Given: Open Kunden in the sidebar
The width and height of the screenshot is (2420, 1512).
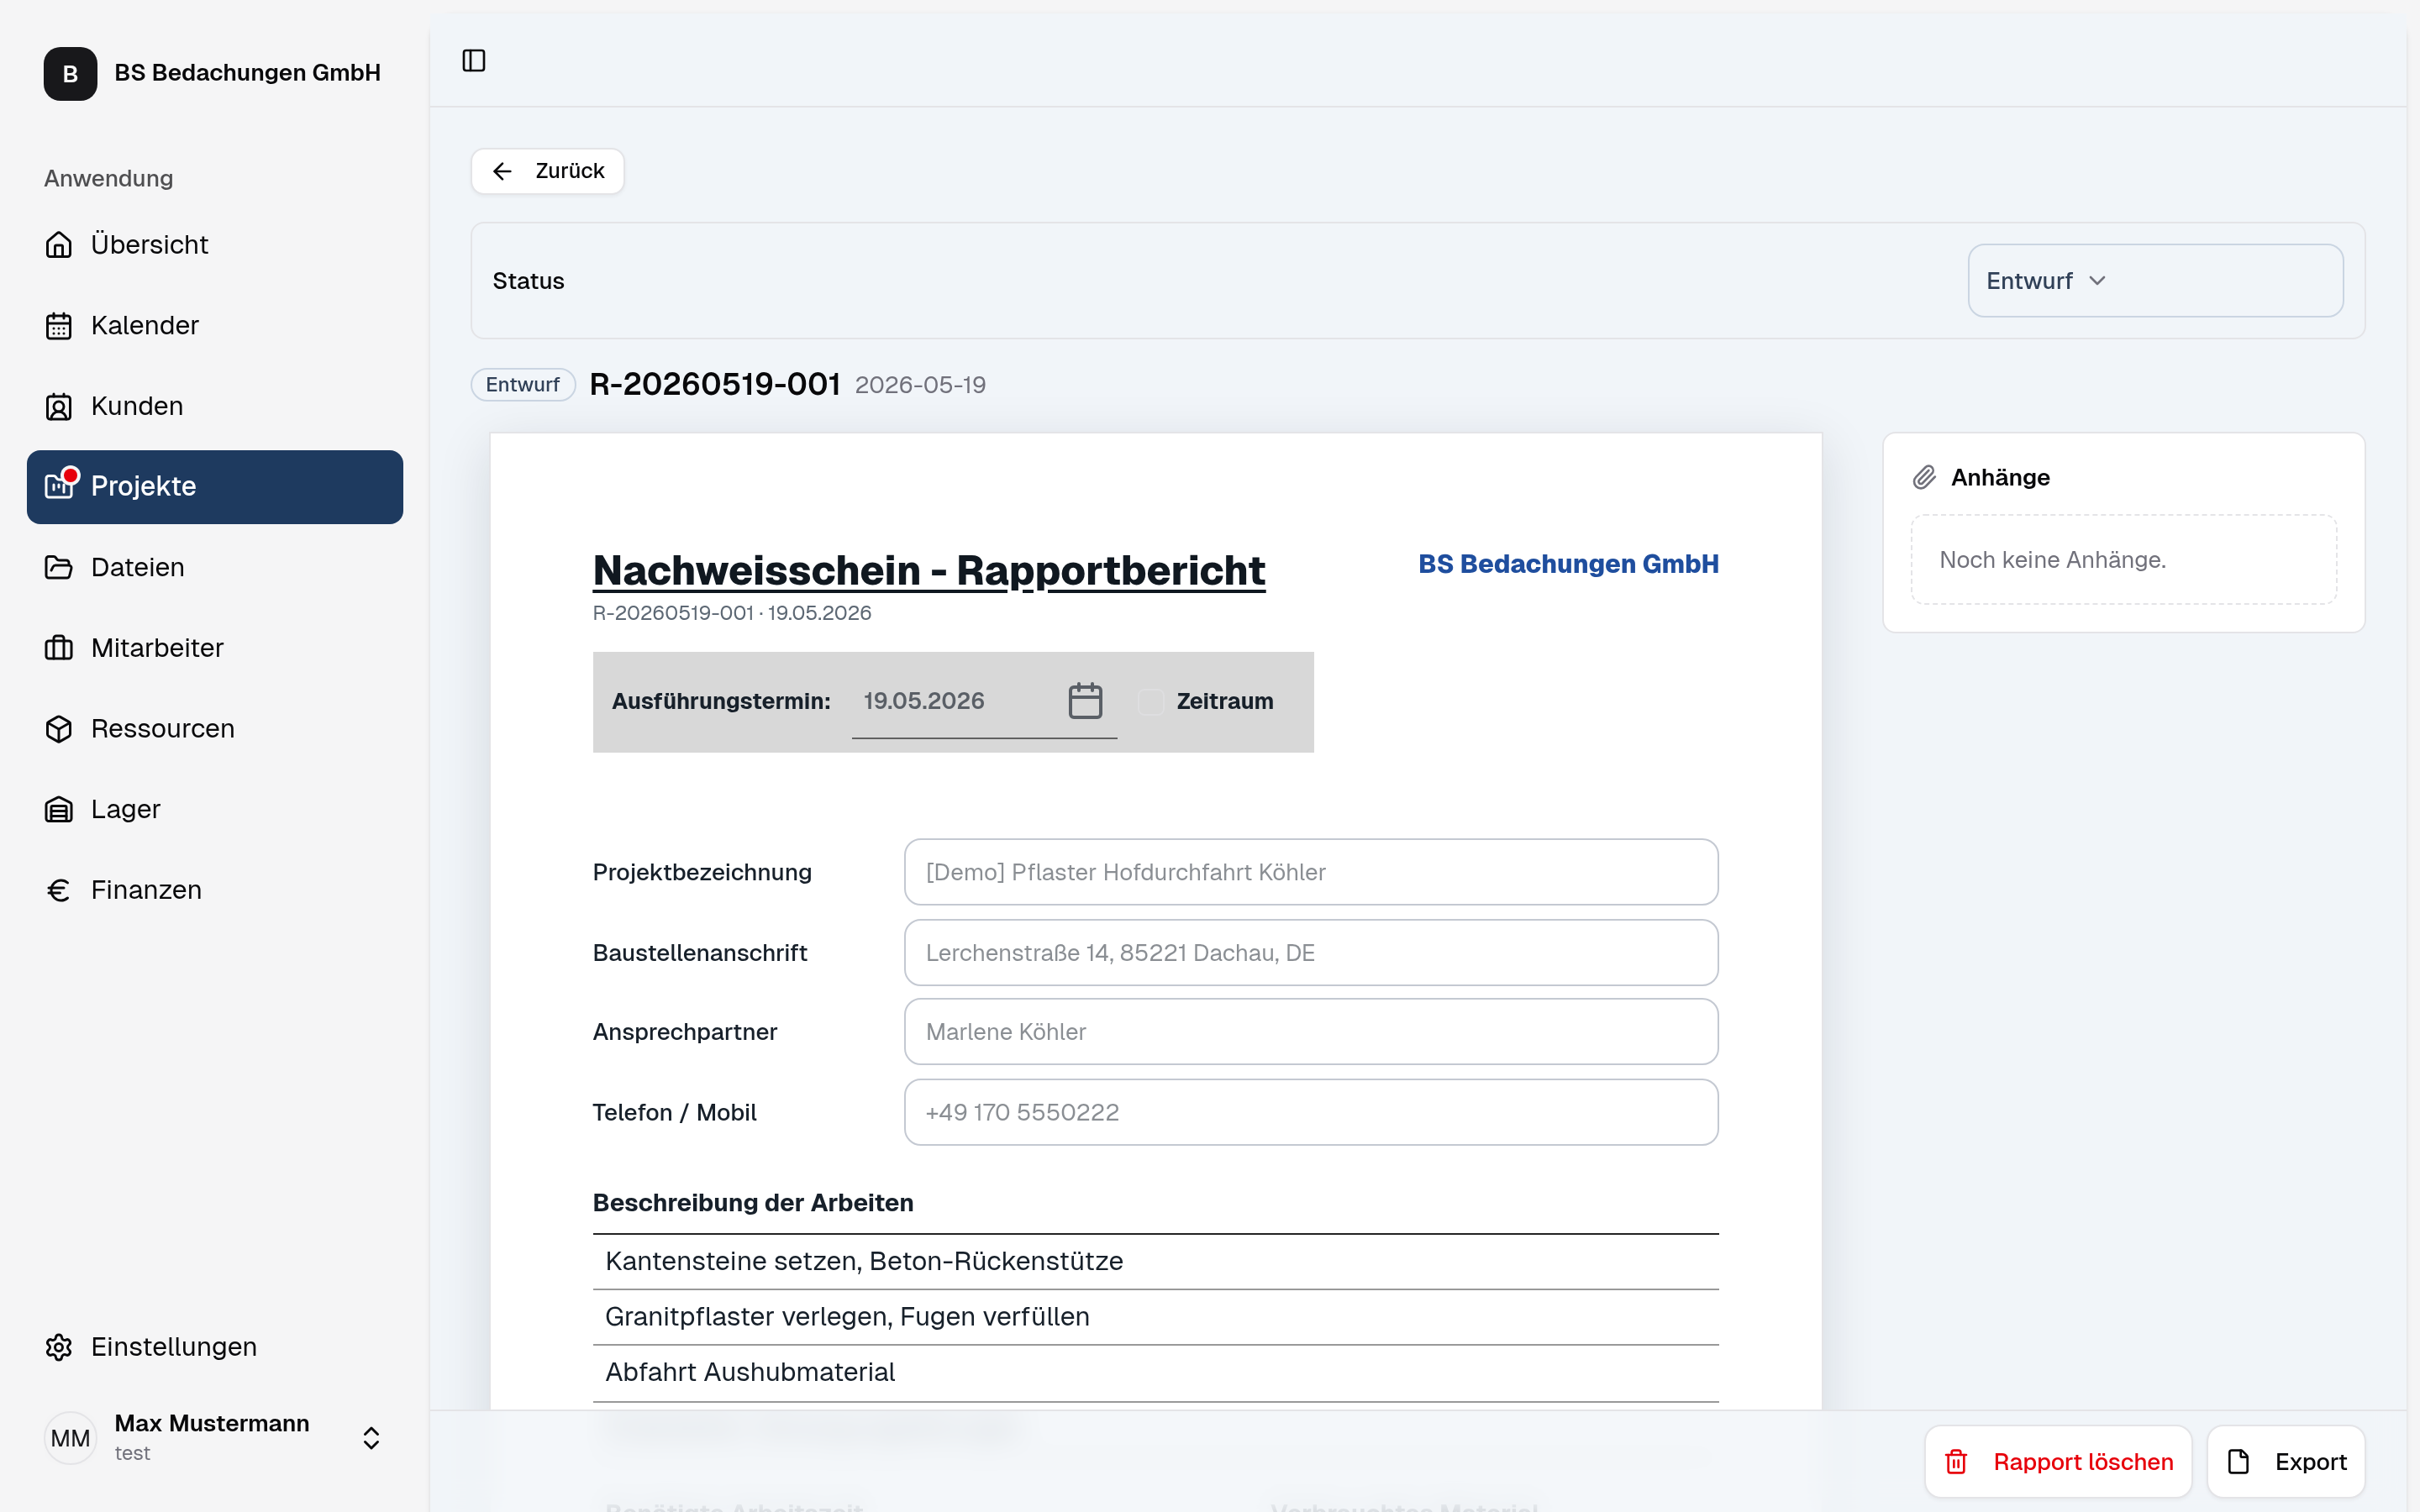Looking at the screenshot, I should [x=215, y=406].
